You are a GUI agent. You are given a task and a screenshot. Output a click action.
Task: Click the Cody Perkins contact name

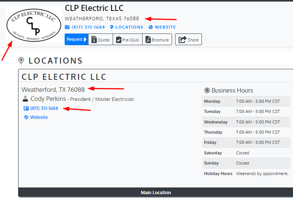pos(48,99)
